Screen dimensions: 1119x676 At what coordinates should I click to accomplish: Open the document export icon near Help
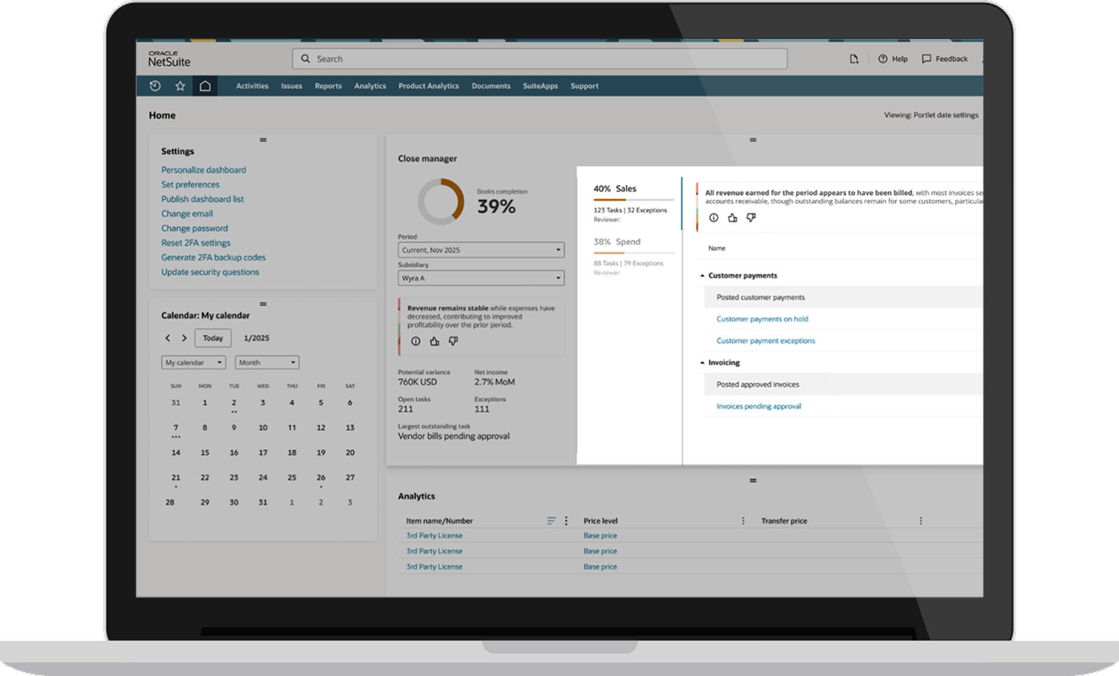pyautogui.click(x=853, y=58)
